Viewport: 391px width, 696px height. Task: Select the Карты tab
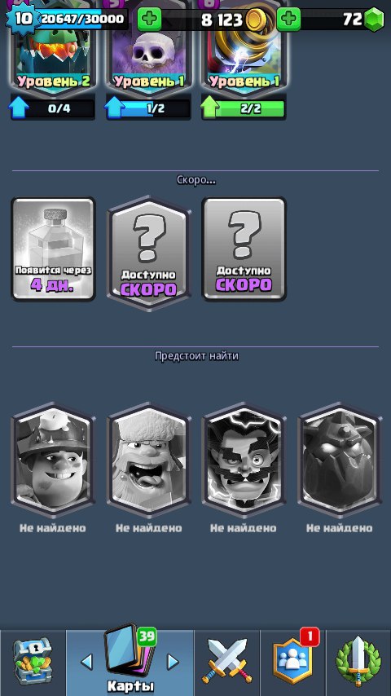[130, 663]
